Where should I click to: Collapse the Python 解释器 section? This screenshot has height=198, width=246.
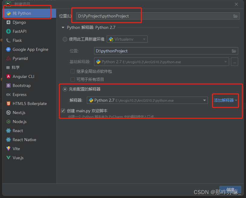(x=63, y=28)
